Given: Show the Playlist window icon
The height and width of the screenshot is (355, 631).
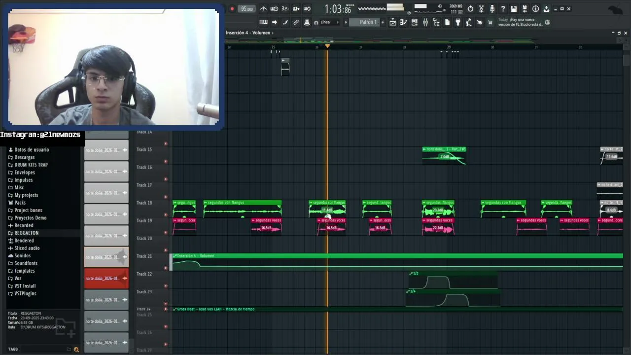Looking at the screenshot, I should click(x=393, y=22).
